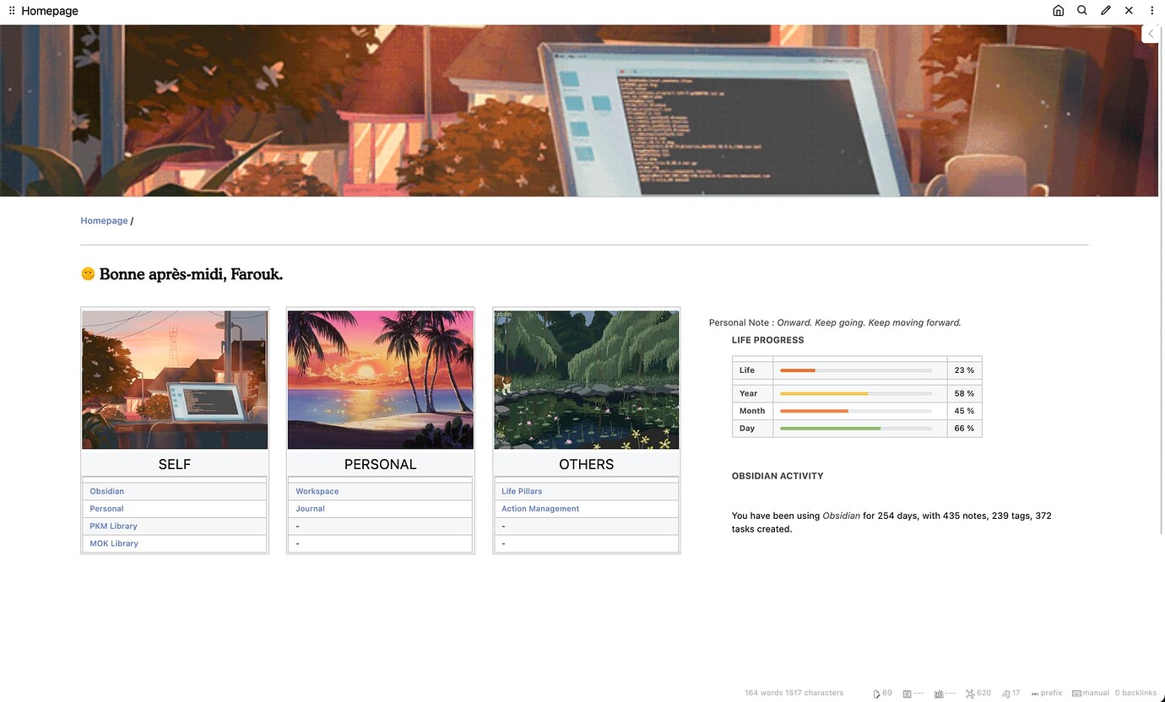
Task: Expand the right sidebar chevron
Action: pos(1151,34)
